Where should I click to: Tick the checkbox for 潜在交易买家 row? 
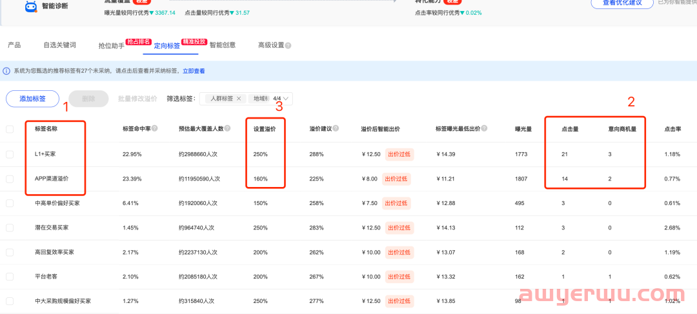coord(10,228)
